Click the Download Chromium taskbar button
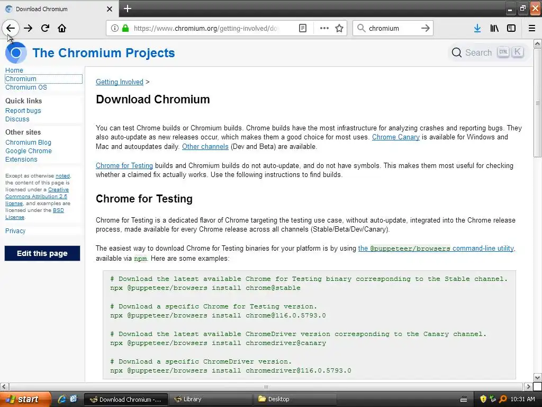Viewport: 542px width, 407px height. point(126,399)
